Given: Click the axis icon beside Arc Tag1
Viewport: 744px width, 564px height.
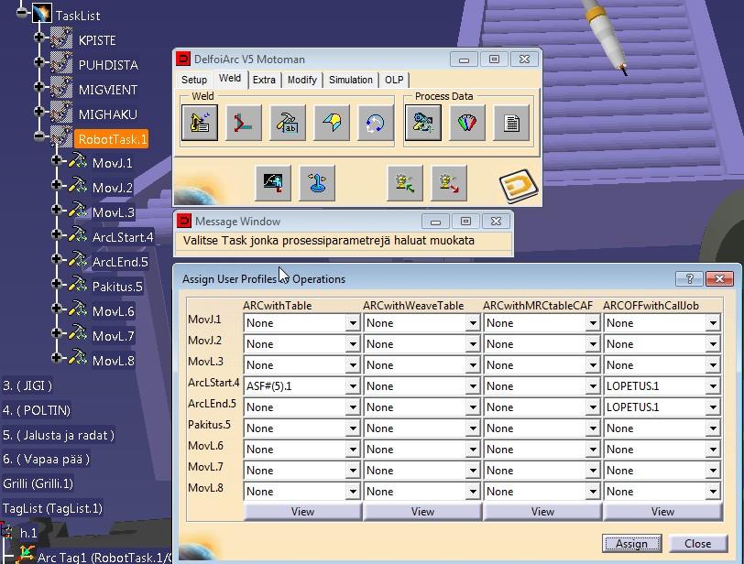Looking at the screenshot, I should pos(25,555).
